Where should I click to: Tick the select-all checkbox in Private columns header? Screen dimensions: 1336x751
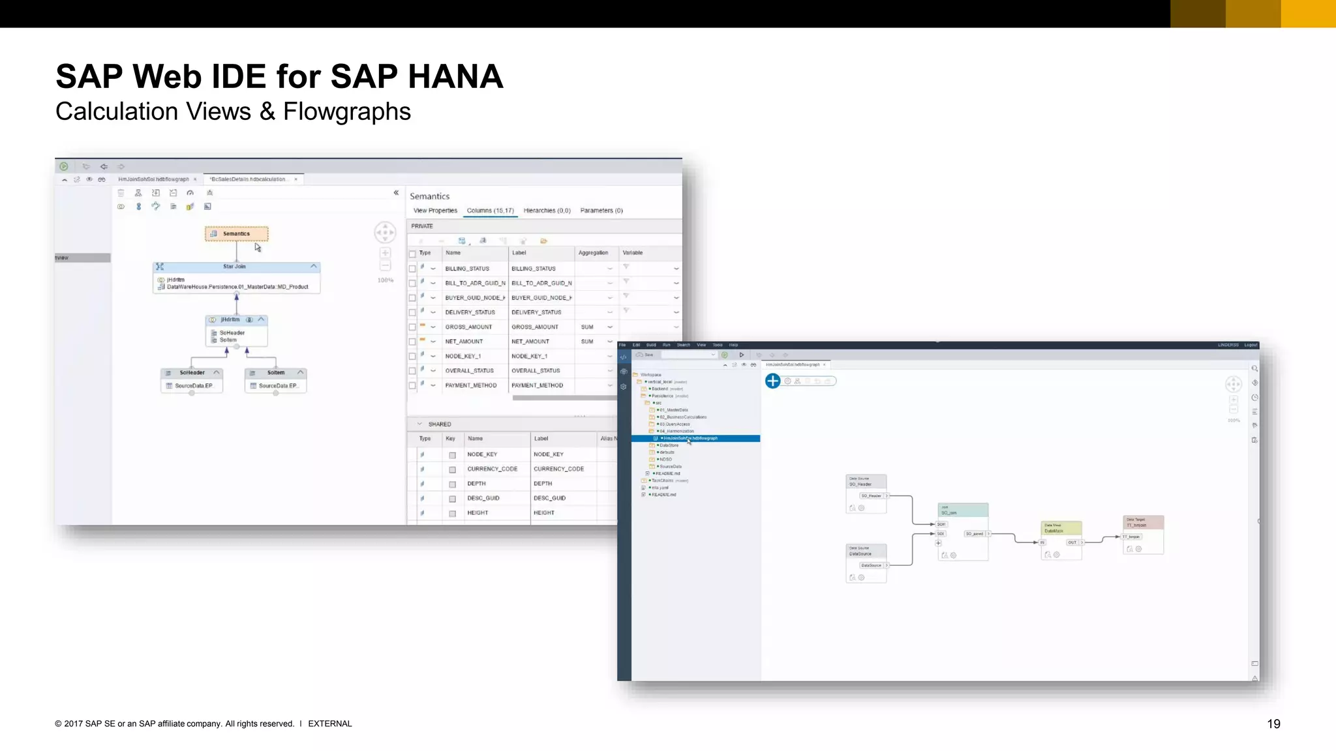tap(412, 254)
